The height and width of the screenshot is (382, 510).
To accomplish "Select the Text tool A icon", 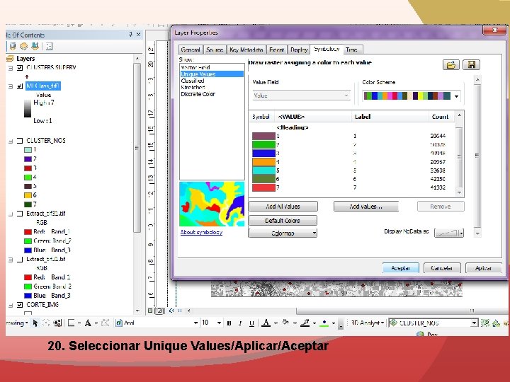I will [88, 323].
